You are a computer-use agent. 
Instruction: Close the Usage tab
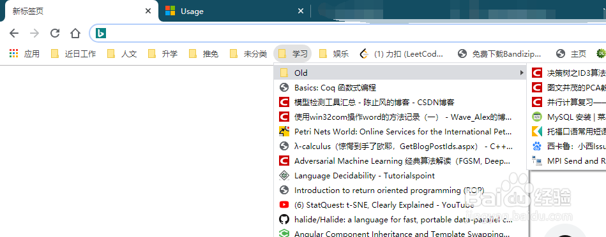tap(301, 11)
